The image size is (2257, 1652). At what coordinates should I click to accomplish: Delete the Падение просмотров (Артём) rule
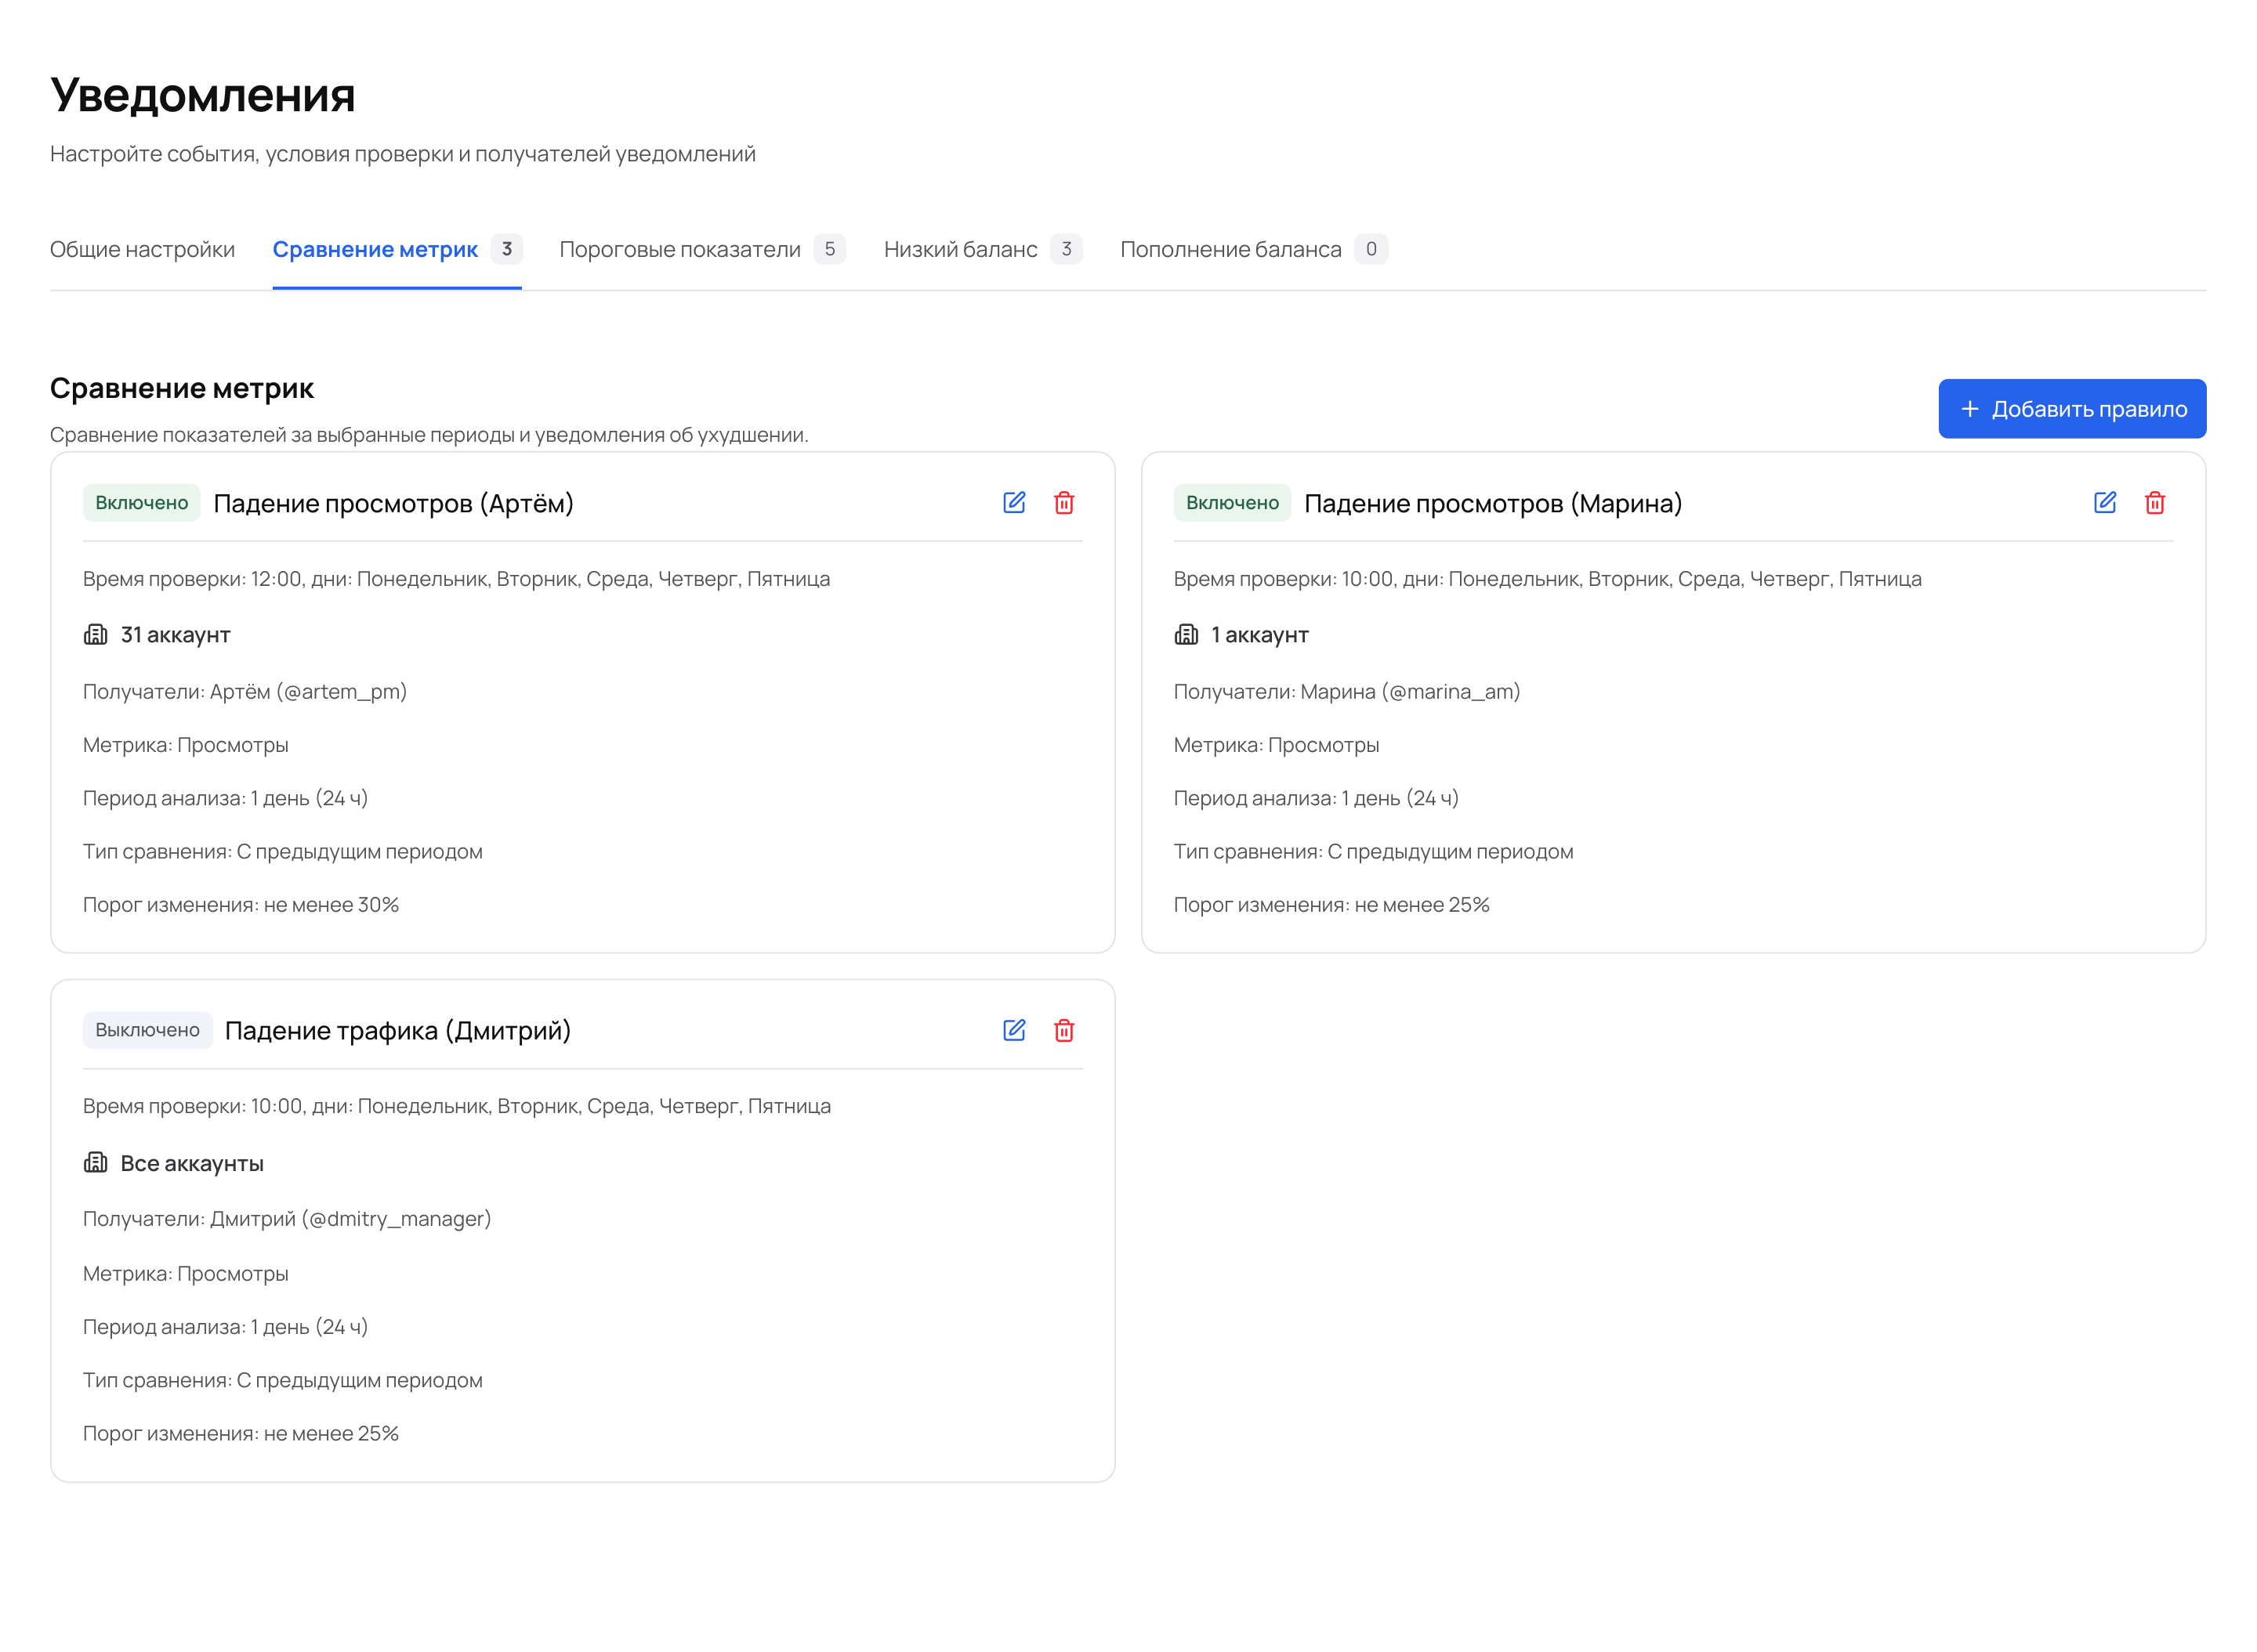click(x=1063, y=503)
